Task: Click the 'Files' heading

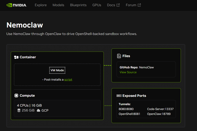Action: point(126,56)
